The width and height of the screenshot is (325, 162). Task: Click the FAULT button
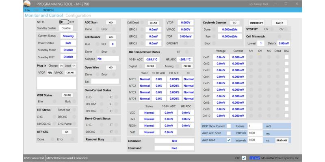click(279, 23)
